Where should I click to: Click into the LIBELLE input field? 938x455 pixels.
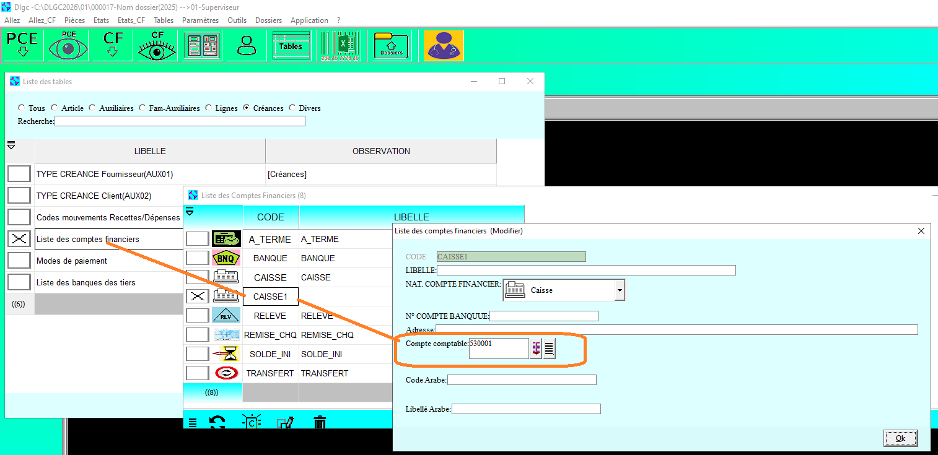pos(586,271)
